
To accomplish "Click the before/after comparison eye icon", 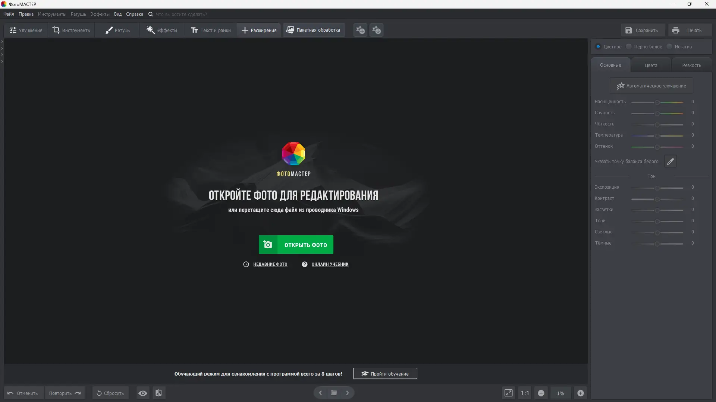I will pyautogui.click(x=142, y=393).
